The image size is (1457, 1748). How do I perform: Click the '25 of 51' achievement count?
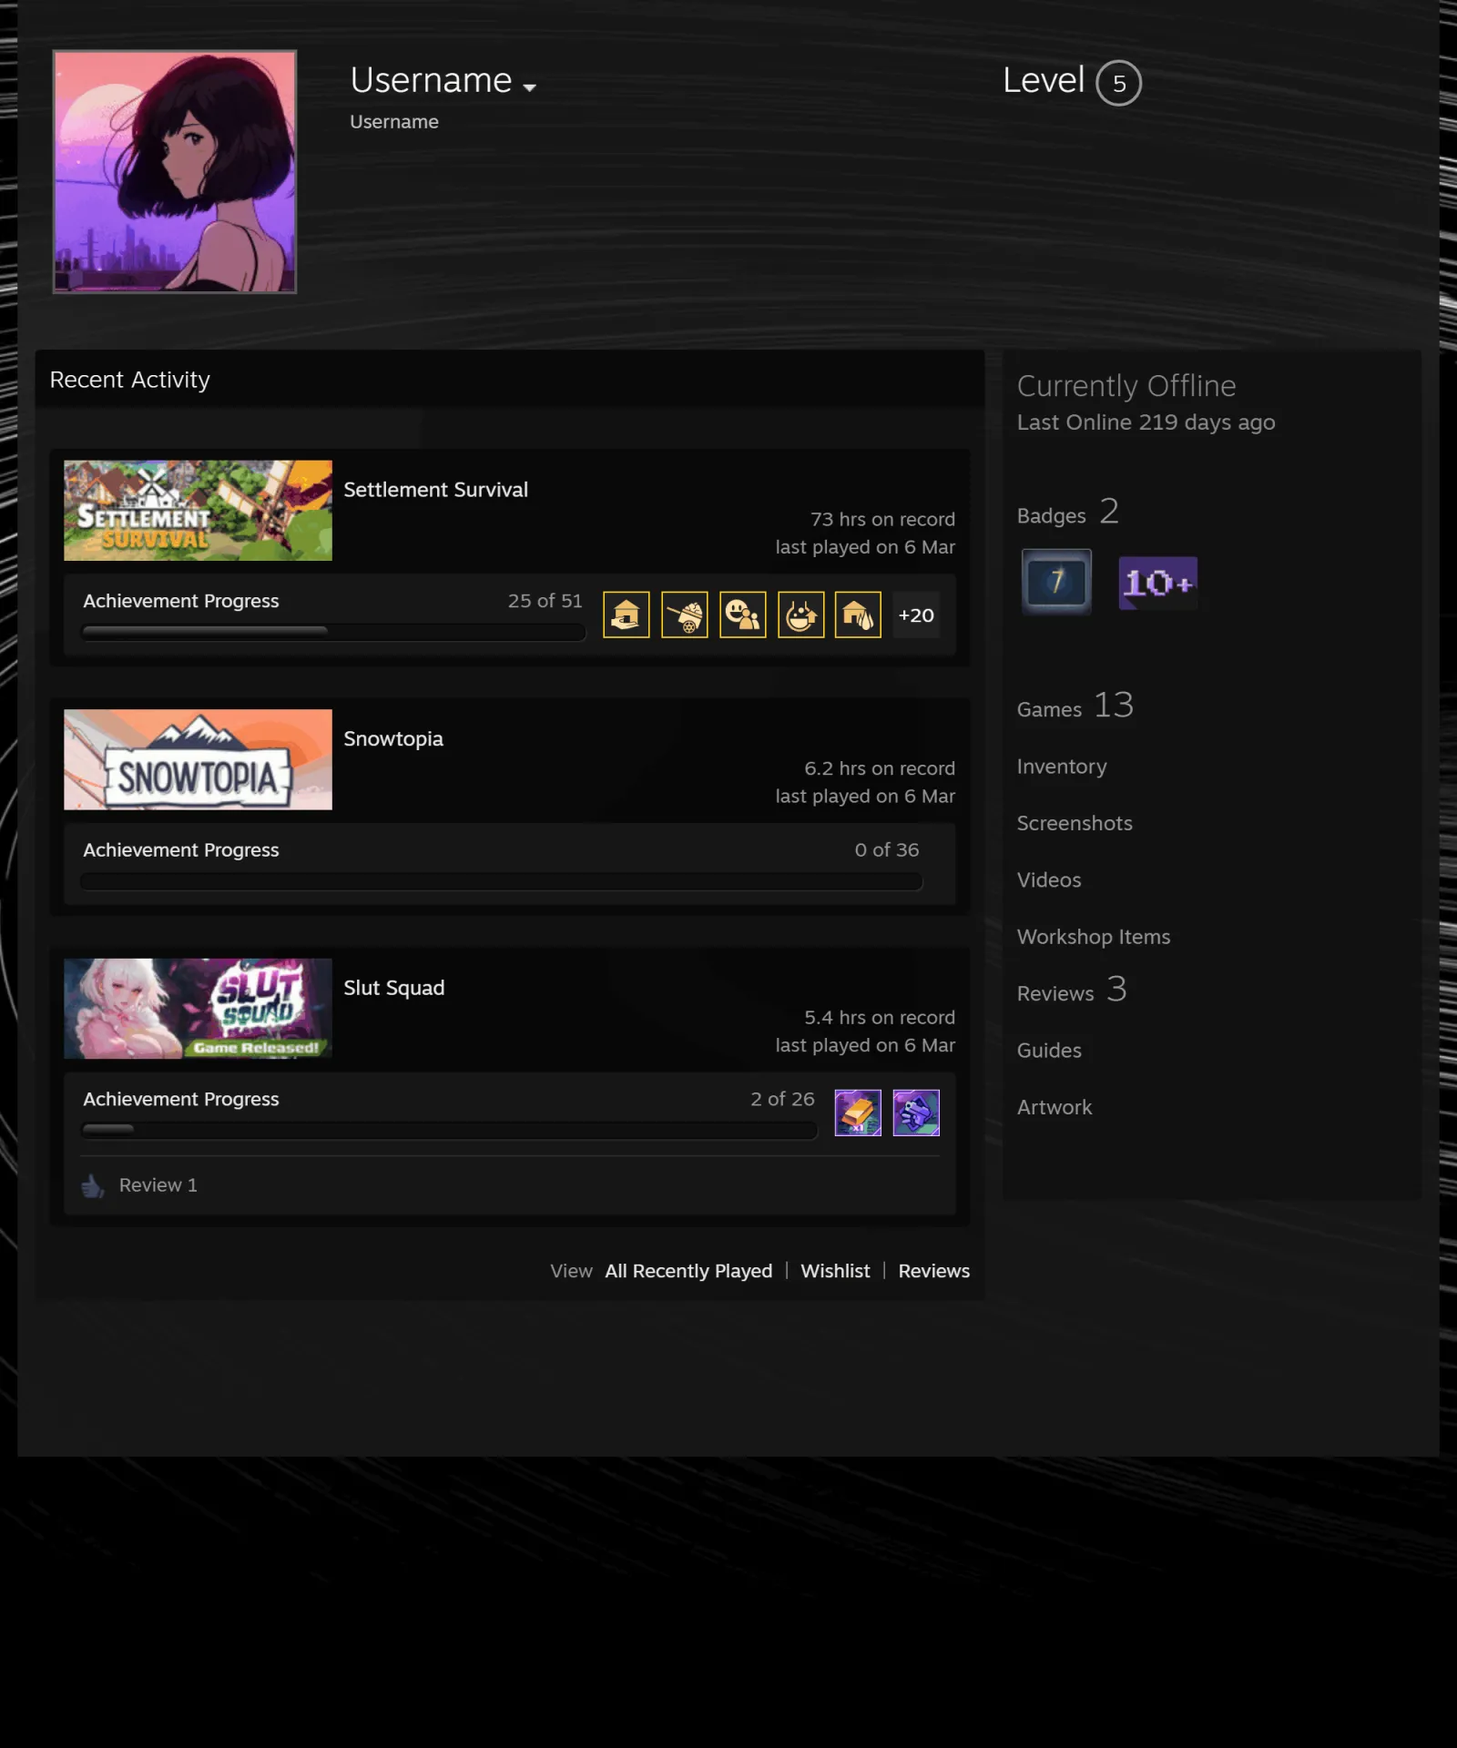pyautogui.click(x=545, y=601)
